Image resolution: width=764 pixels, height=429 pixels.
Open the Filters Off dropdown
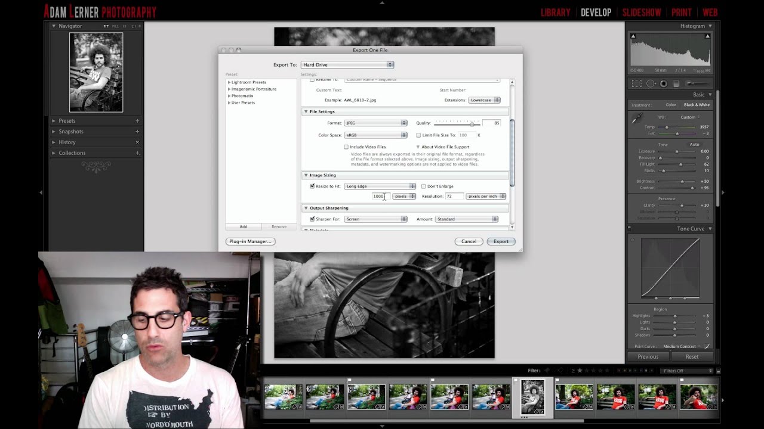(686, 371)
